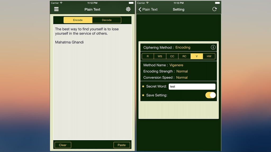Select the Encode tab
Screen dimensions: 271x152
click(78, 20)
